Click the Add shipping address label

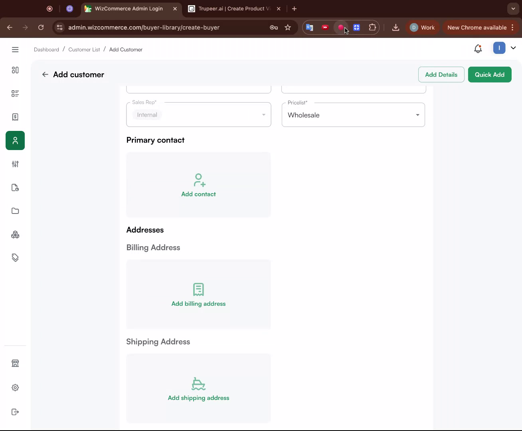tap(198, 398)
